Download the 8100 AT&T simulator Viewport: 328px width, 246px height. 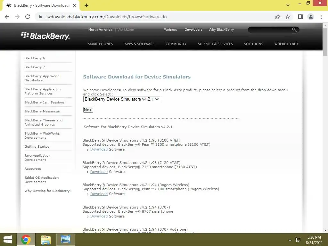99,149
